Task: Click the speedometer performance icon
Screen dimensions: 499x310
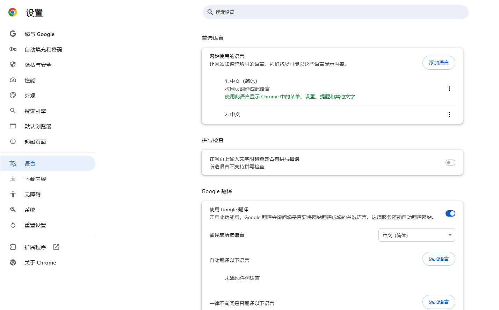Action: point(13,80)
